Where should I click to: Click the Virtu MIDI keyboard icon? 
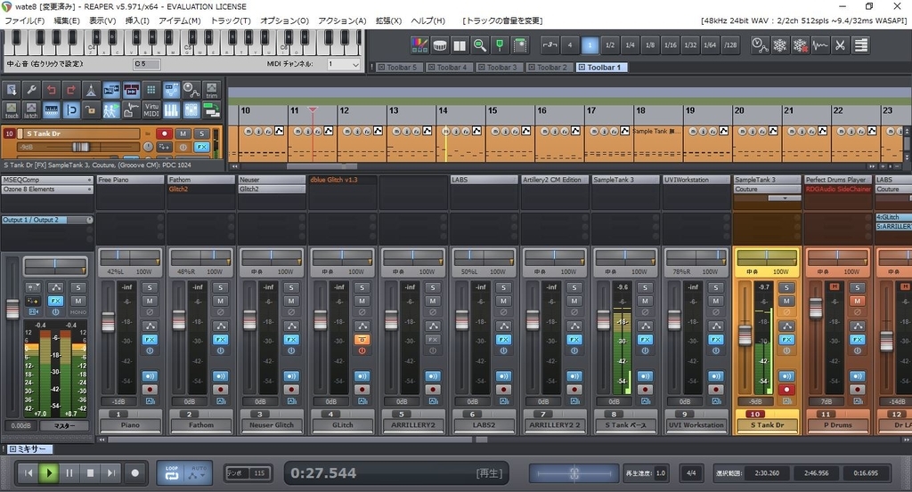[x=151, y=109]
